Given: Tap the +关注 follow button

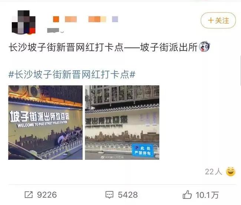Looking at the screenshot, I should pyautogui.click(x=218, y=20).
